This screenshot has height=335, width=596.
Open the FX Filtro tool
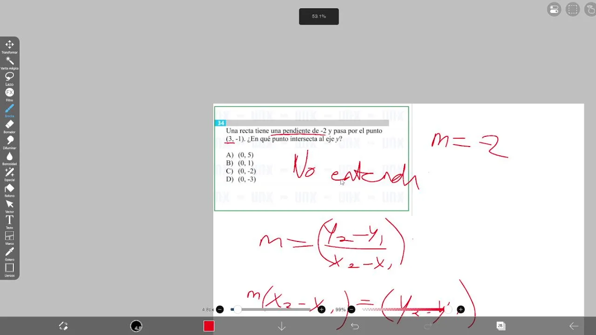(x=9, y=94)
